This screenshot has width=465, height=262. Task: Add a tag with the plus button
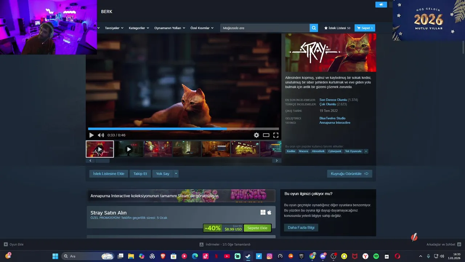click(366, 151)
